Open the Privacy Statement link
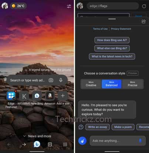The height and width of the screenshot is (153, 149). point(121,29)
